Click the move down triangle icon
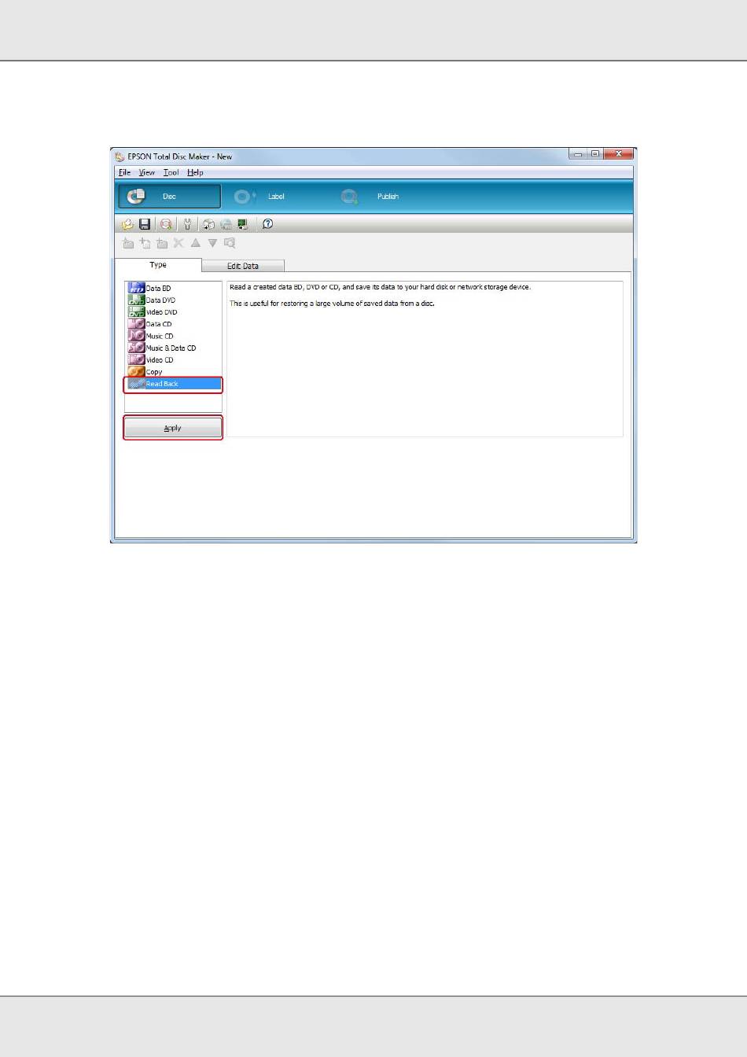 (x=212, y=244)
